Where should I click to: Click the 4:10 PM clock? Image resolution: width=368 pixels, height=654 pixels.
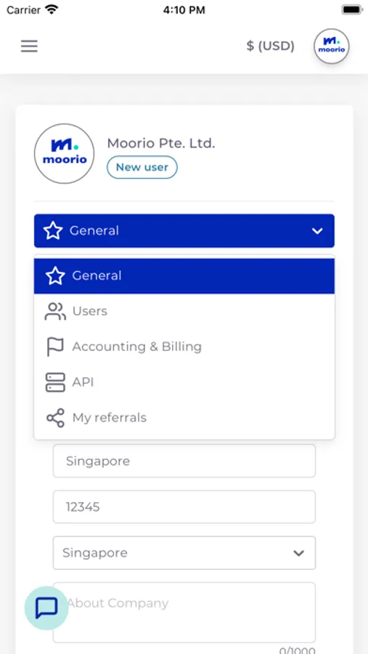184,10
